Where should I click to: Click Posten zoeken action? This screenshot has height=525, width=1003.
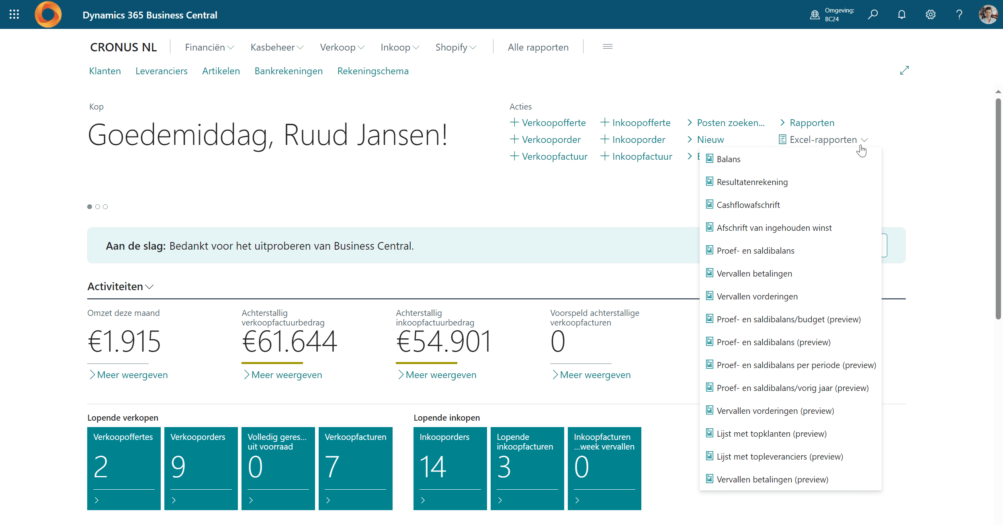(x=726, y=123)
